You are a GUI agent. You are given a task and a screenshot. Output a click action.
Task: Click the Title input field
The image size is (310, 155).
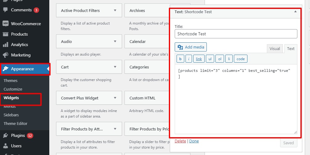[x=236, y=34]
